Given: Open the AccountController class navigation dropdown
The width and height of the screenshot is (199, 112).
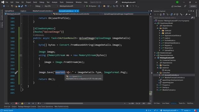Looking at the screenshot, I should pos(77,14).
